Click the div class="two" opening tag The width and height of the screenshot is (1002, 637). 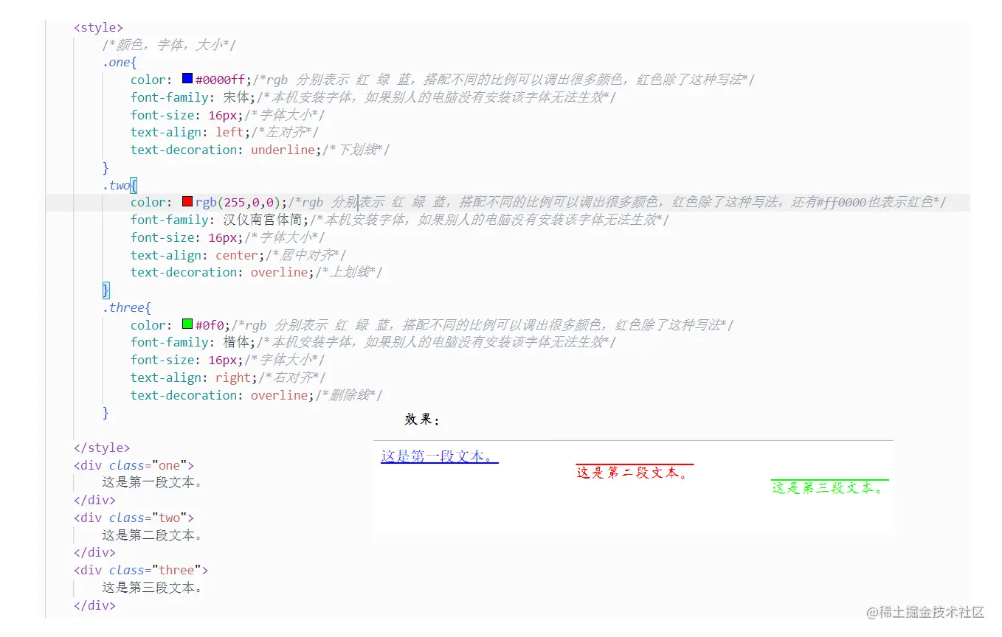pyautogui.click(x=134, y=518)
